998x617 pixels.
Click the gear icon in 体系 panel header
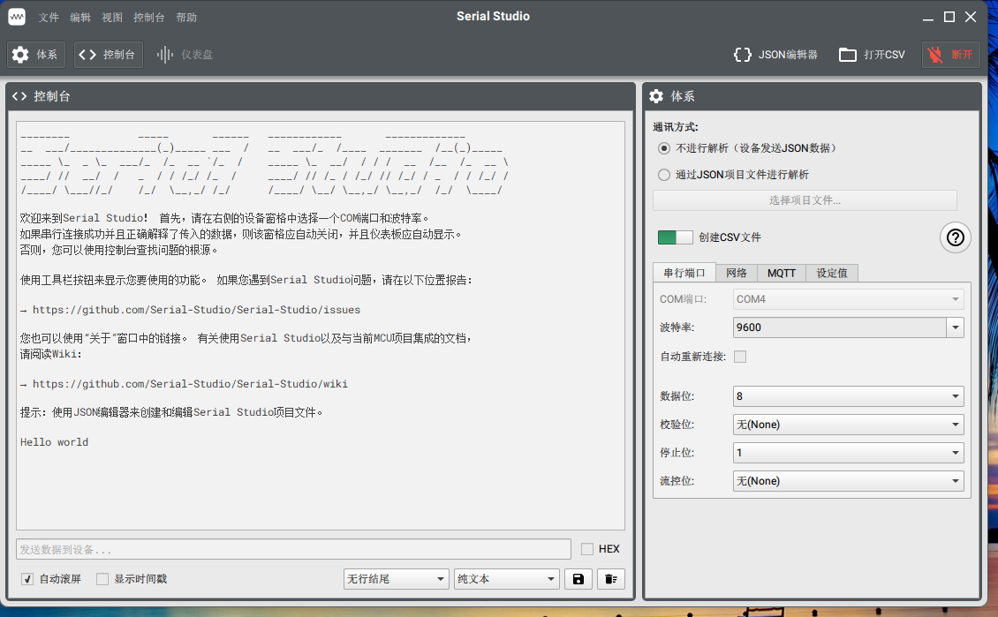(656, 96)
